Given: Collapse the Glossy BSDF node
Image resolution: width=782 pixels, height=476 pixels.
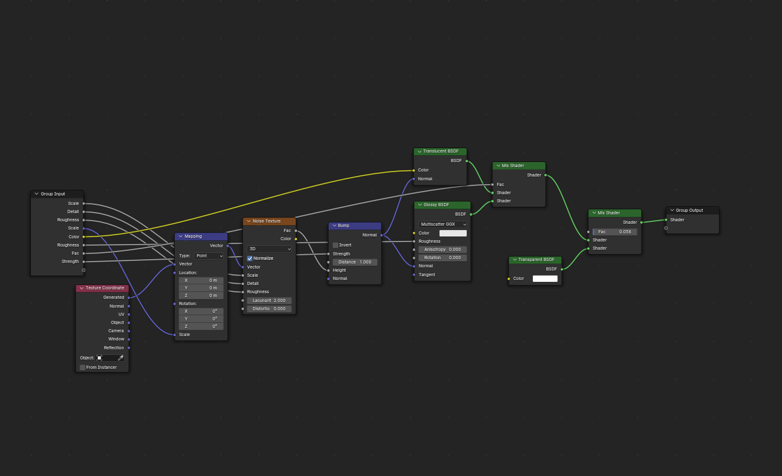Looking at the screenshot, I should 419,205.
